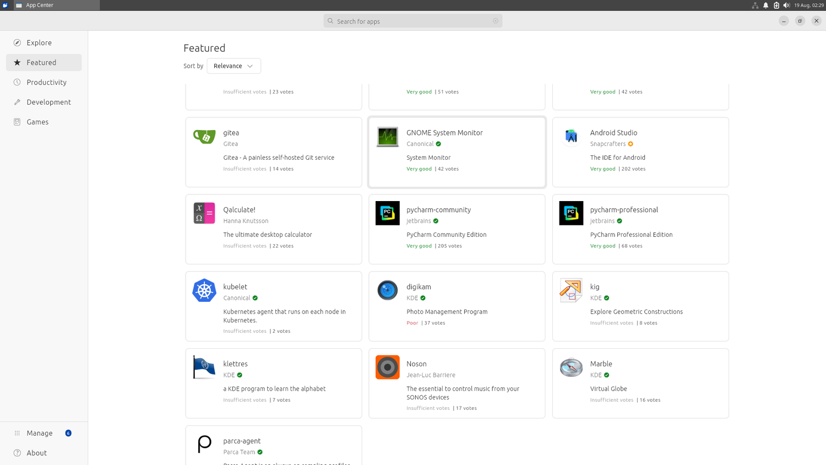Image resolution: width=826 pixels, height=465 pixels.
Task: Click the klettres app name
Action: coord(235,364)
